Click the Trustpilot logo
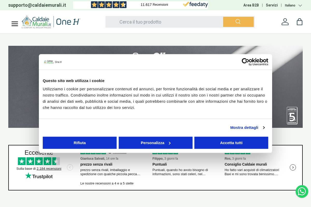 pos(39,176)
